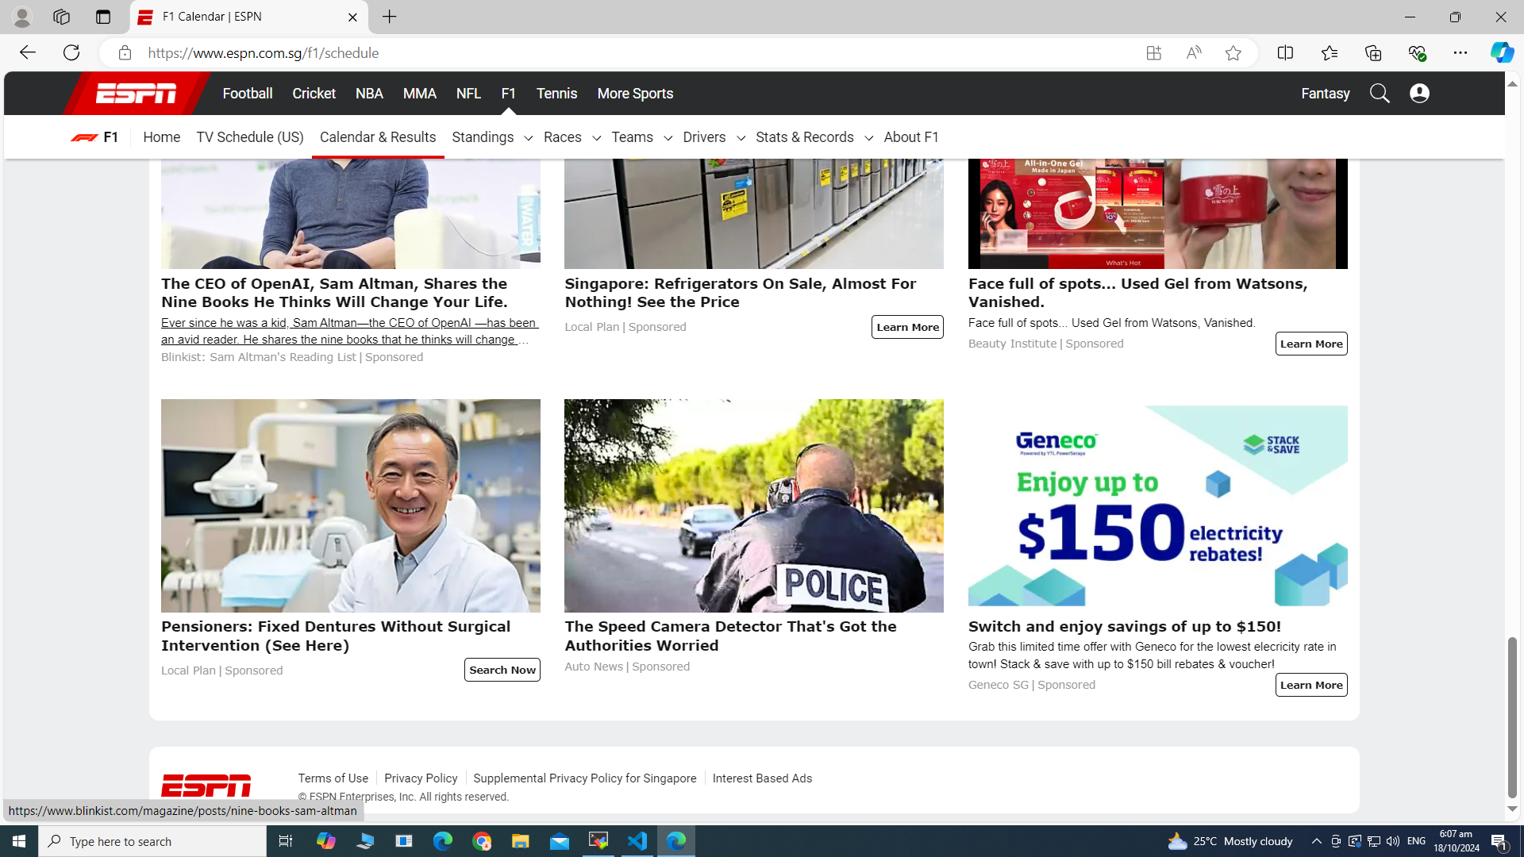Open Supplemental Privacy Policy for Singapore link
Viewport: 1524px width, 857px height.
pos(585,778)
